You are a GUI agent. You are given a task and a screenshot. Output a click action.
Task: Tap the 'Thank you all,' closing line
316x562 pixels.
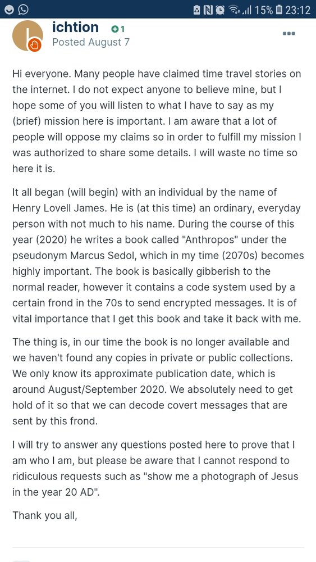point(45,515)
